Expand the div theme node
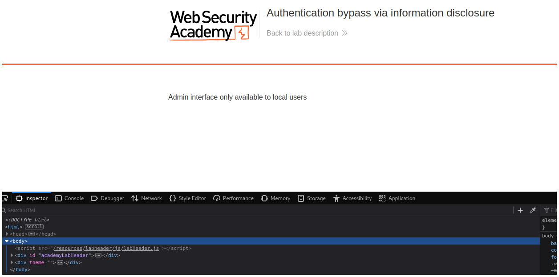The height and width of the screenshot is (277, 559). [x=12, y=262]
